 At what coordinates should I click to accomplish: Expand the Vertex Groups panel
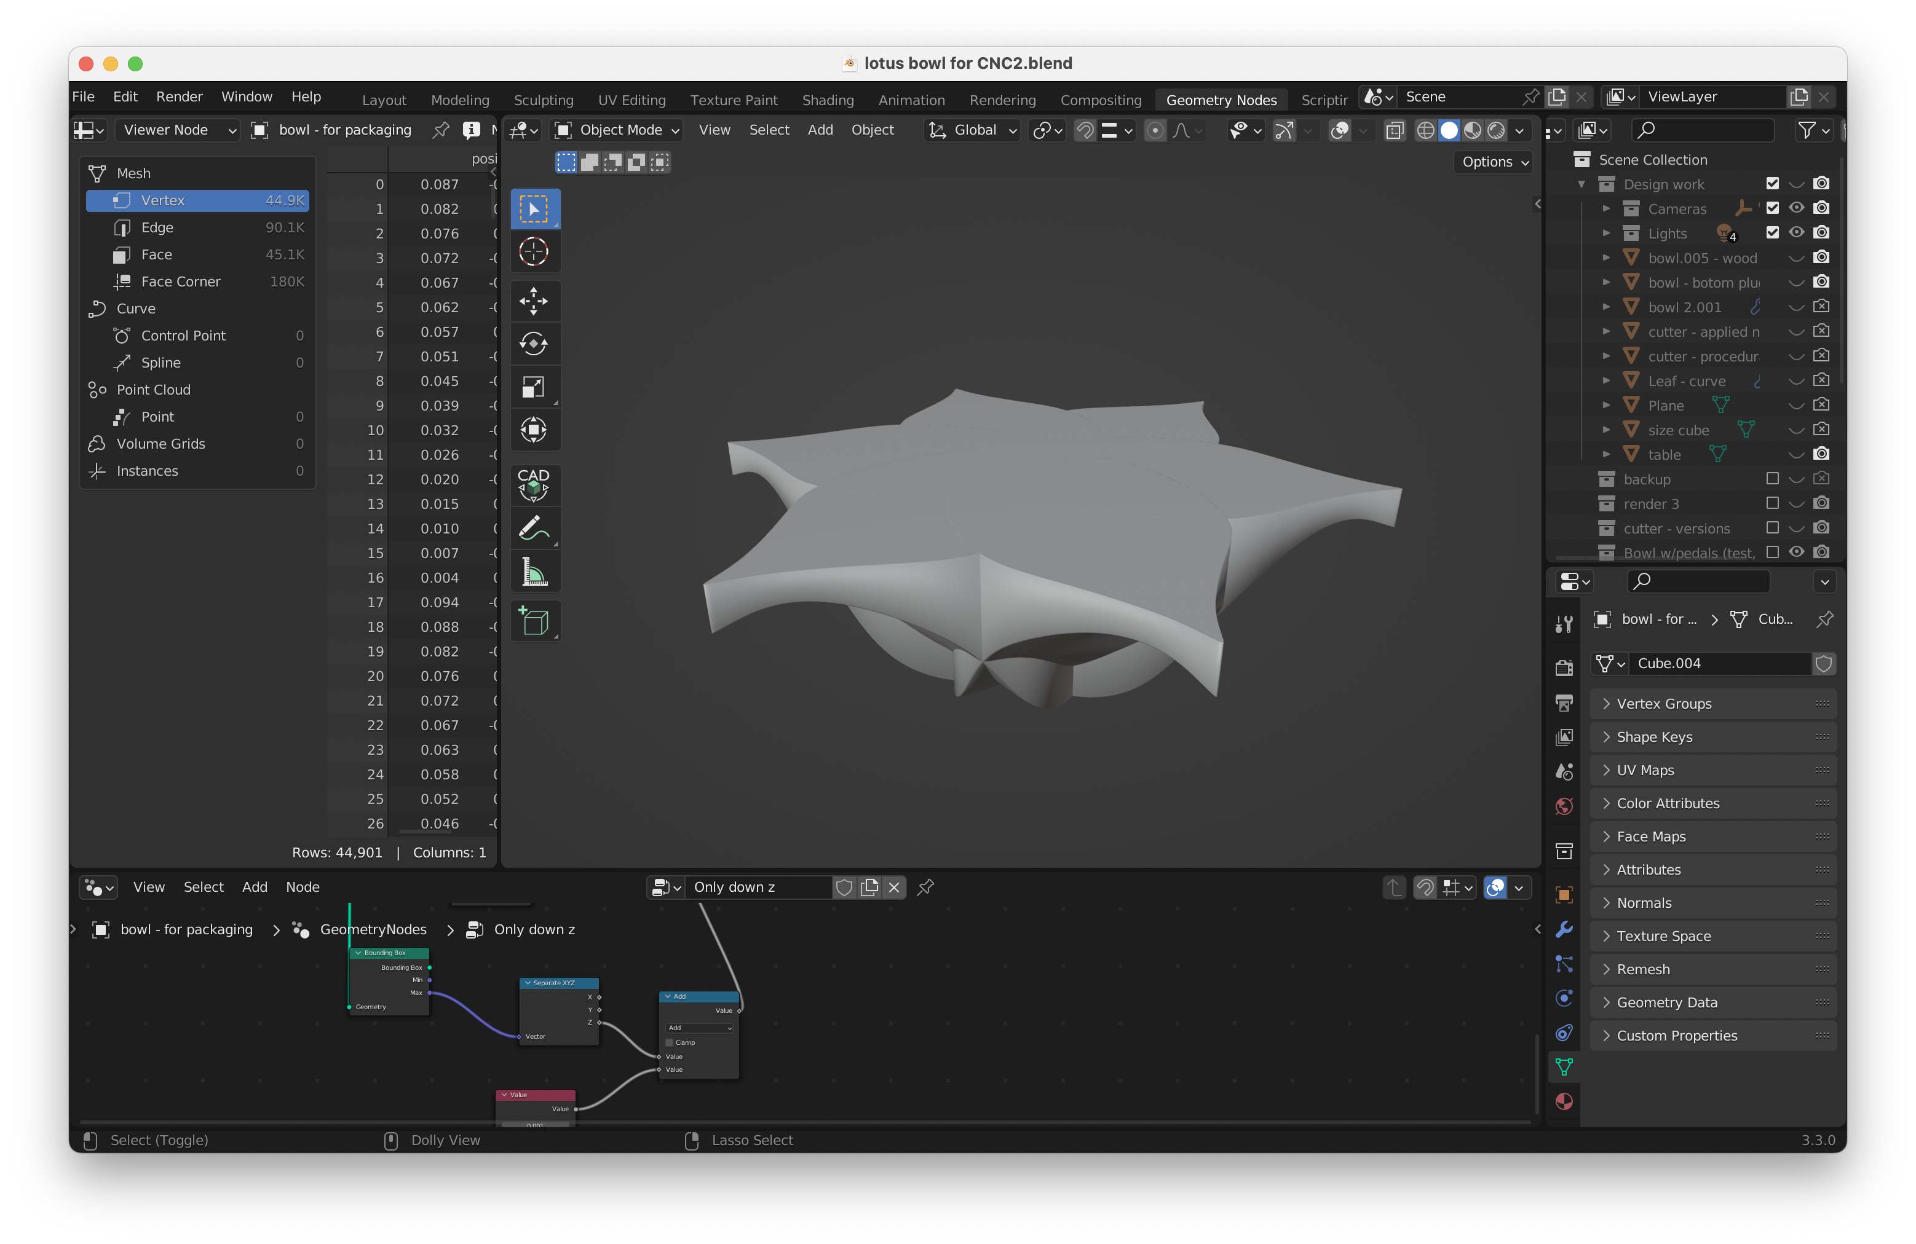pos(1712,703)
